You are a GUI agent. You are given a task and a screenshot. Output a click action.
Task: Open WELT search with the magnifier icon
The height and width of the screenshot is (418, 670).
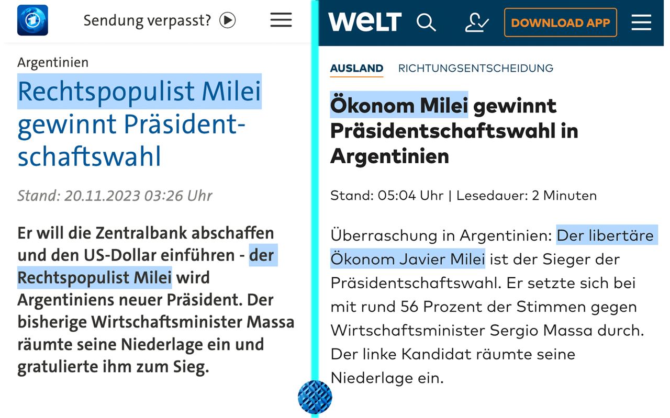(426, 22)
